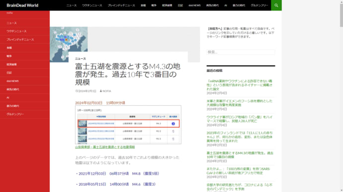
Task: Select 経済崩壊 in the red sidebar
Action: tap(11, 64)
